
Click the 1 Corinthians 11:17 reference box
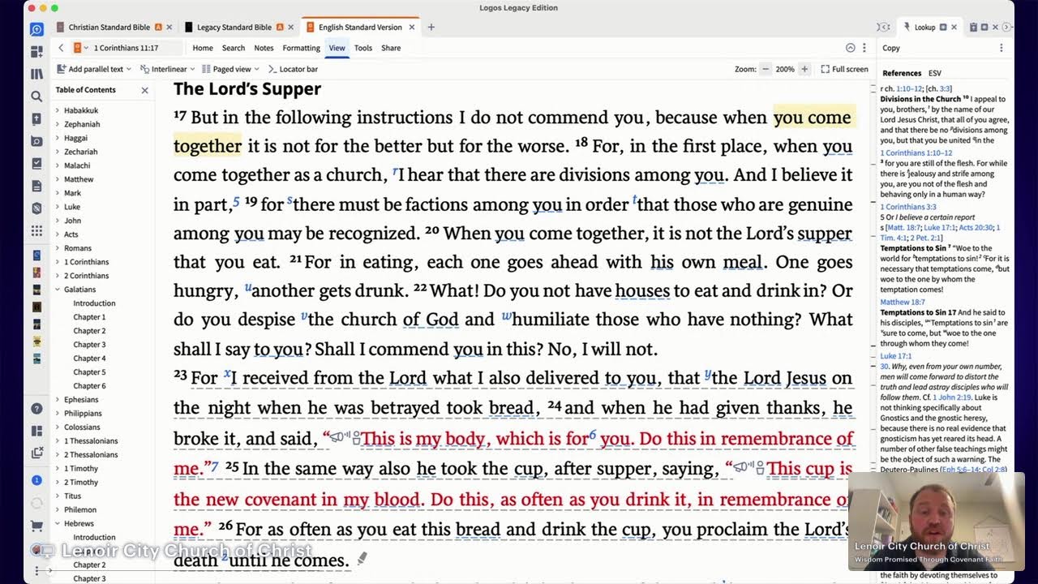click(126, 48)
